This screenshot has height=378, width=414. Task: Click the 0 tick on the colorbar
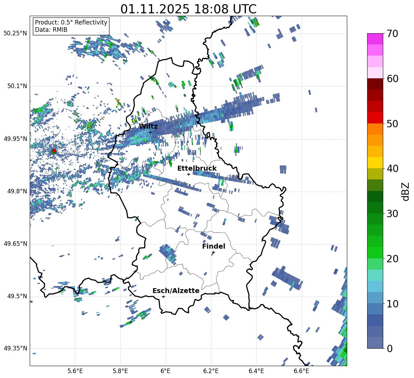click(x=390, y=348)
